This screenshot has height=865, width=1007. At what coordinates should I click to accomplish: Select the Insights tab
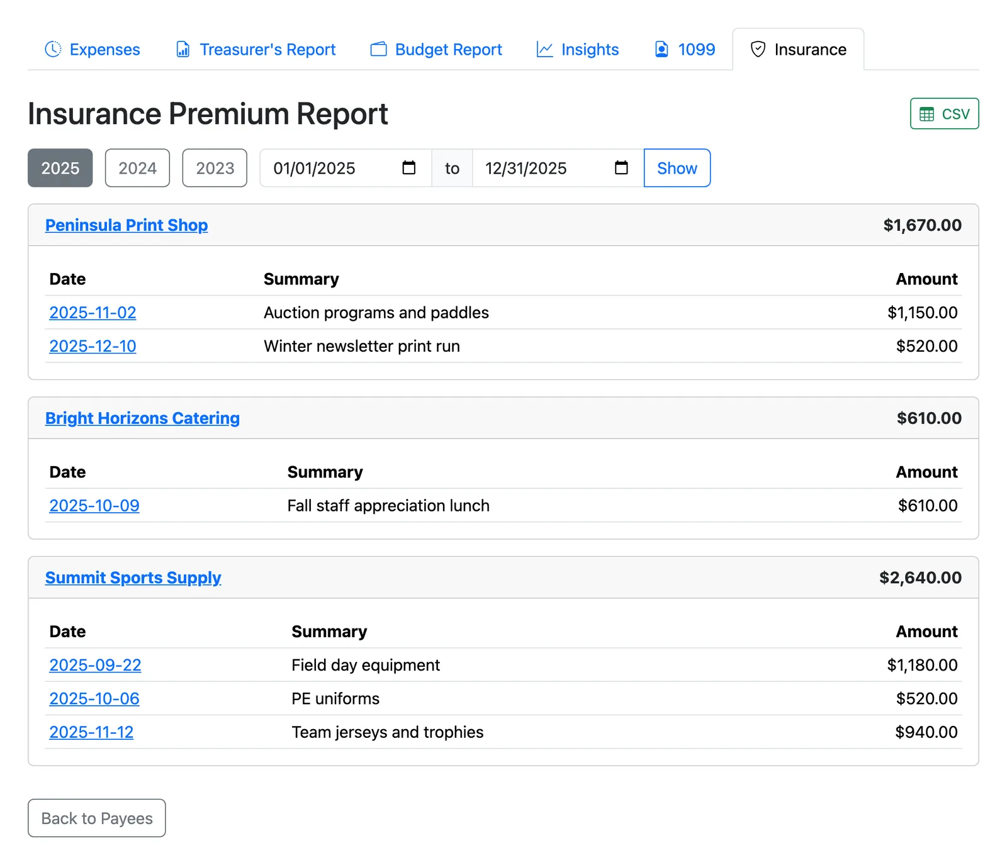tap(578, 49)
